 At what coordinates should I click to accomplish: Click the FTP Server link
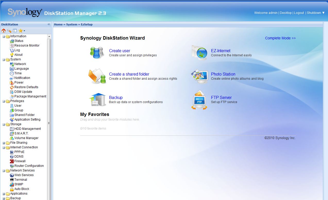click(221, 97)
